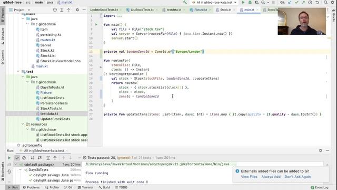Image resolution: width=337 pixels, height=190 pixels.
Task: Click the Profile run icon in the top toolbar
Action: tap(263, 2)
